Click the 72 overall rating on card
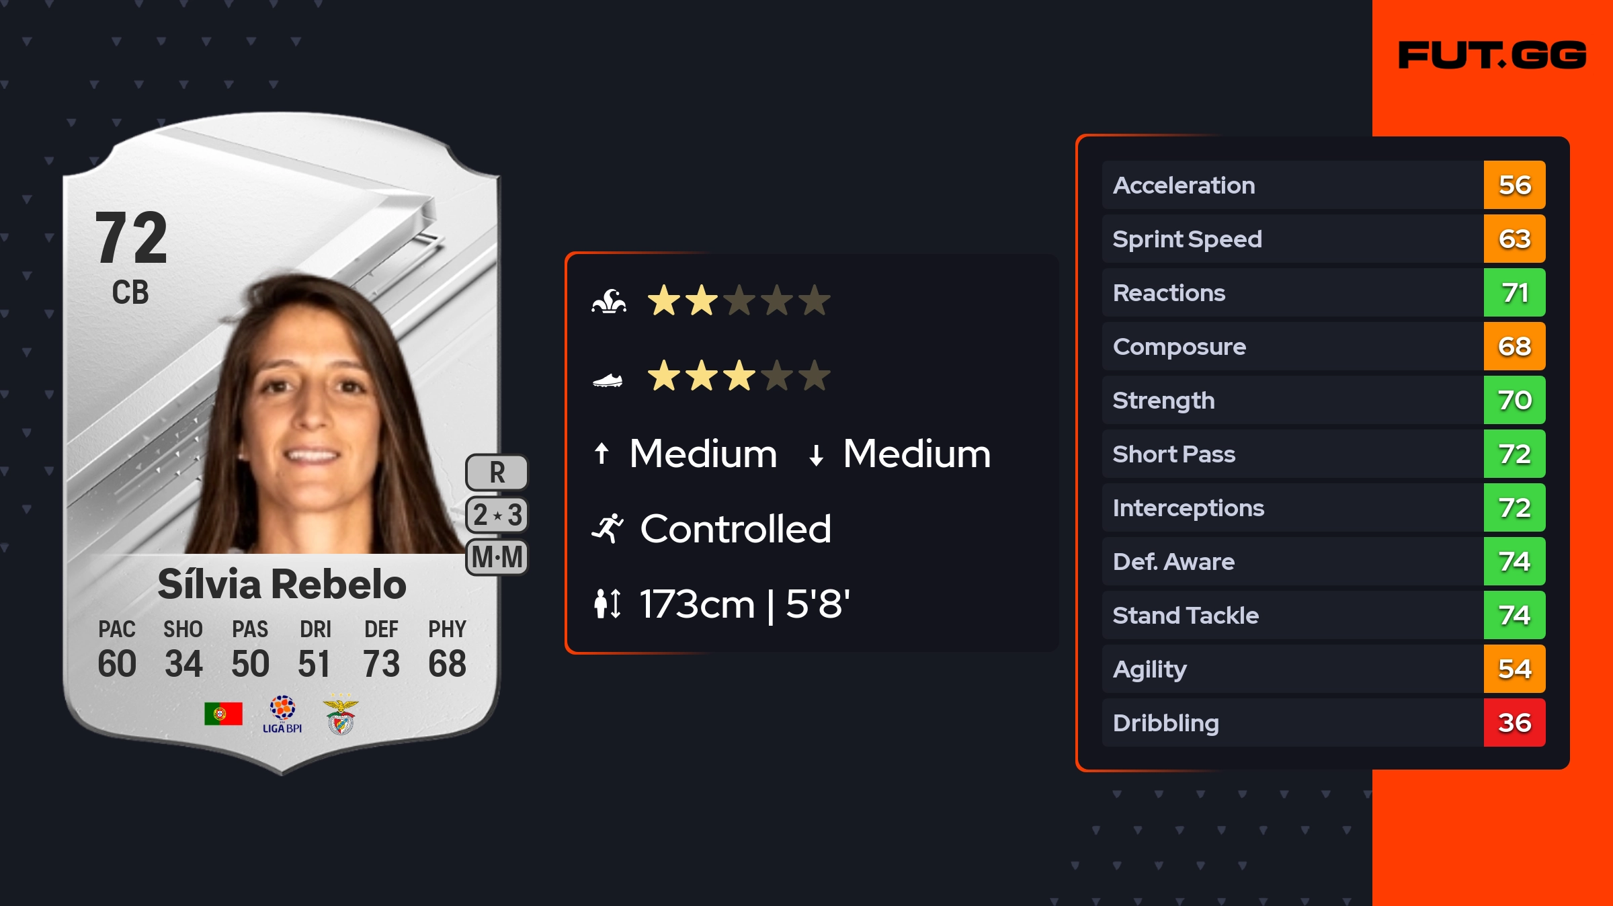Image resolution: width=1613 pixels, height=906 pixels. click(x=131, y=238)
